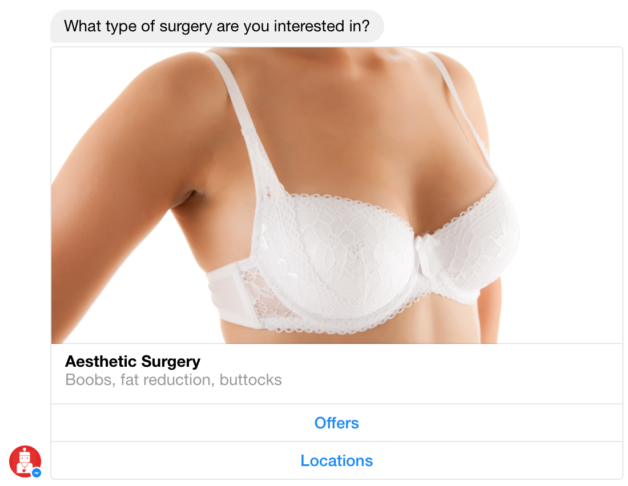
Task: Click the robot doctor icon in red circle
Action: point(25,461)
